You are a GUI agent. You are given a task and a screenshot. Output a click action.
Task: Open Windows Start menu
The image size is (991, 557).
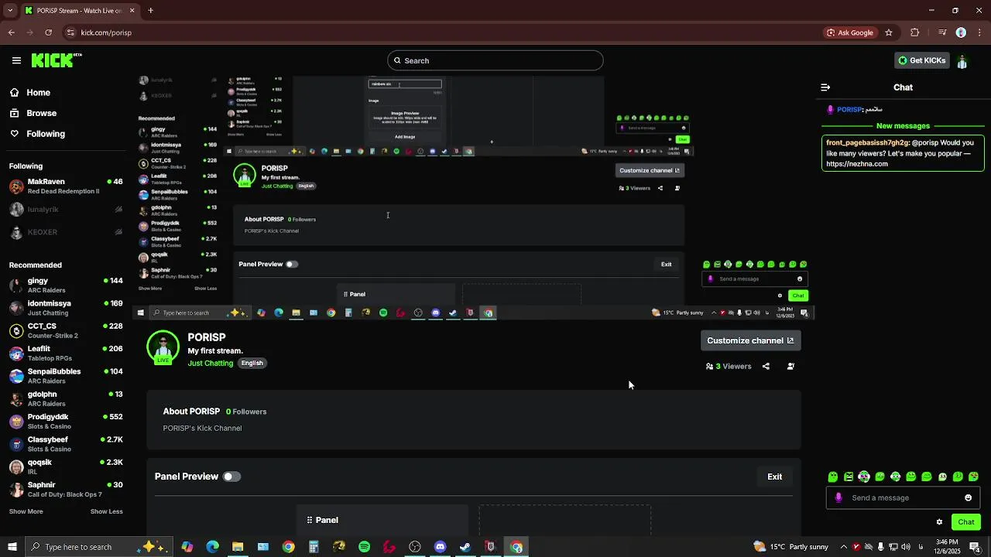12,547
